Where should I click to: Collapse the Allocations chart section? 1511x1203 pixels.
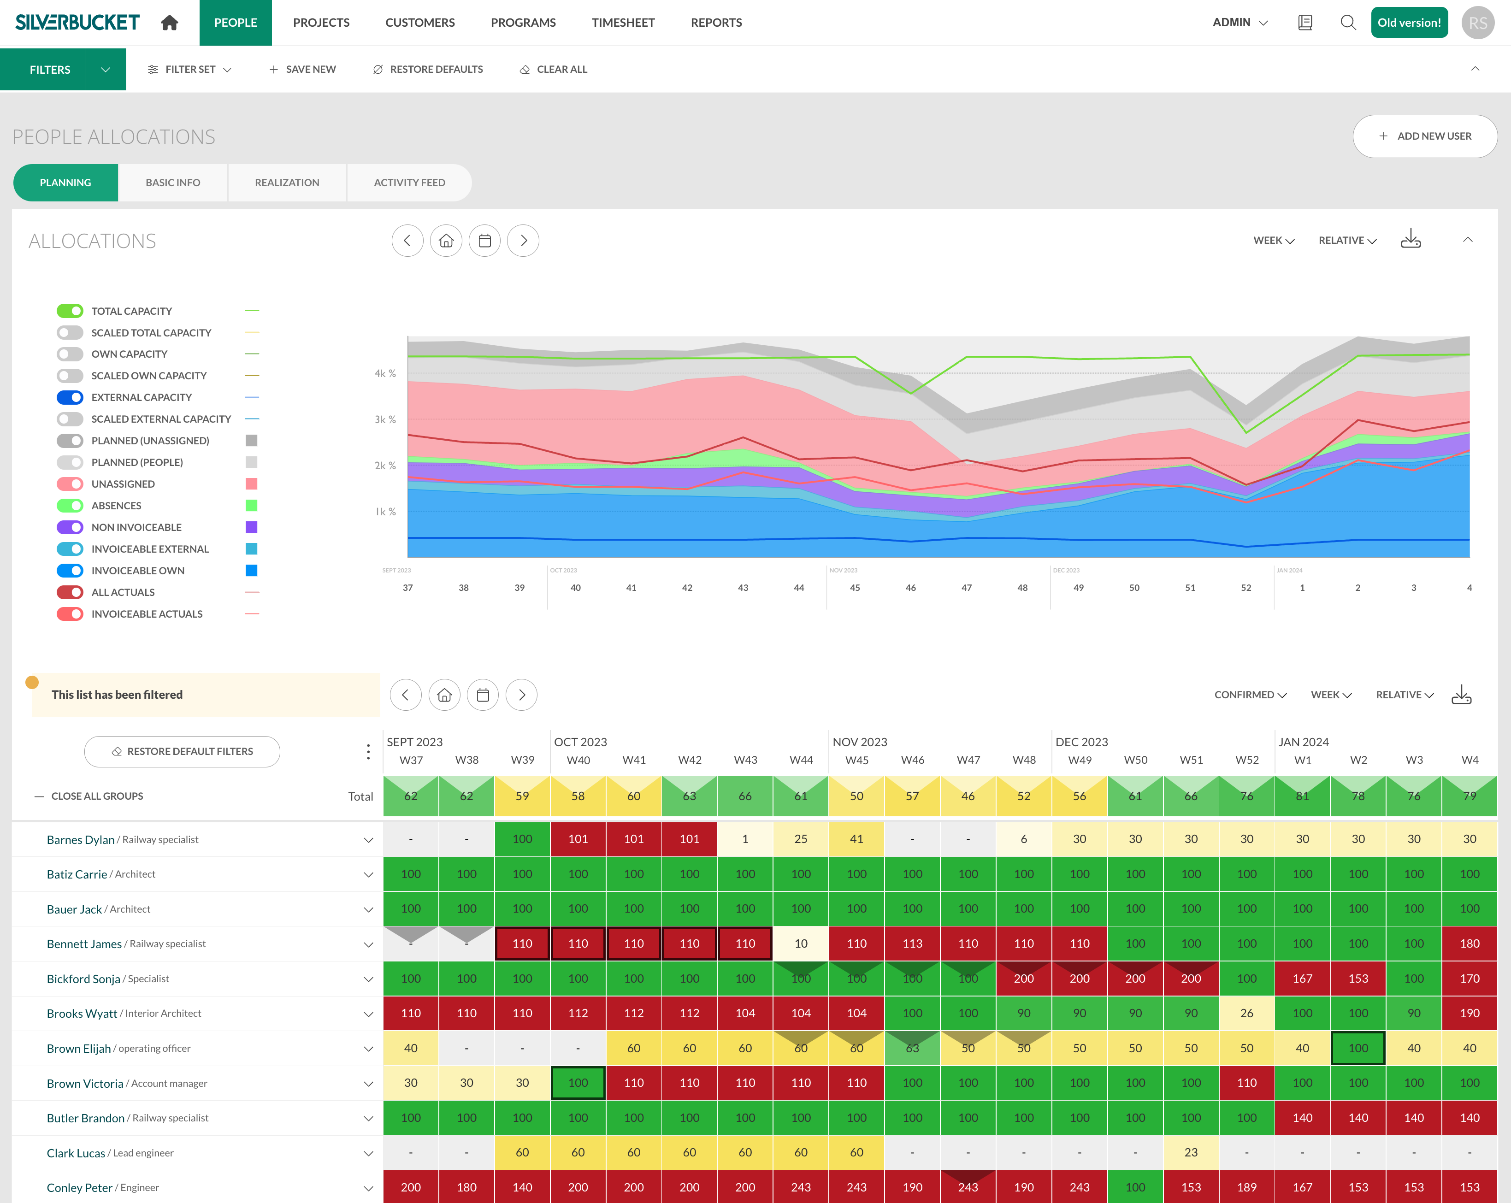pos(1468,240)
